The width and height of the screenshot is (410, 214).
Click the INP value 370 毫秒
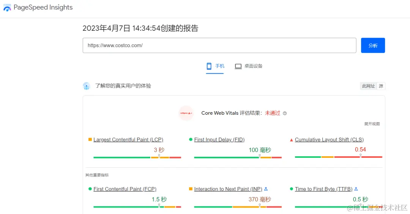tap(260, 199)
